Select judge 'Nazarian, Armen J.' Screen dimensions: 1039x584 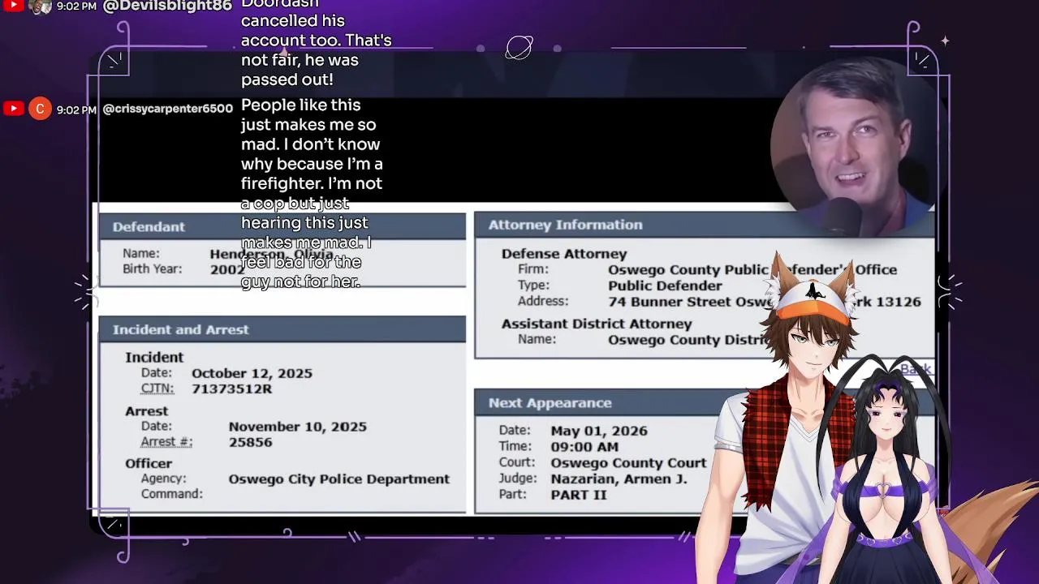(x=619, y=479)
